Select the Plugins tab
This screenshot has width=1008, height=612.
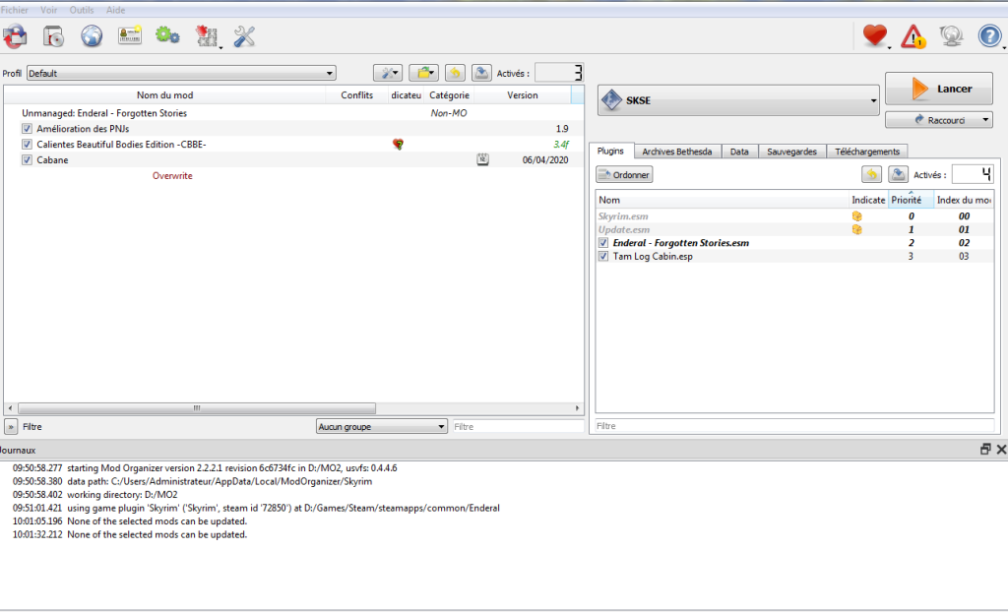point(610,151)
